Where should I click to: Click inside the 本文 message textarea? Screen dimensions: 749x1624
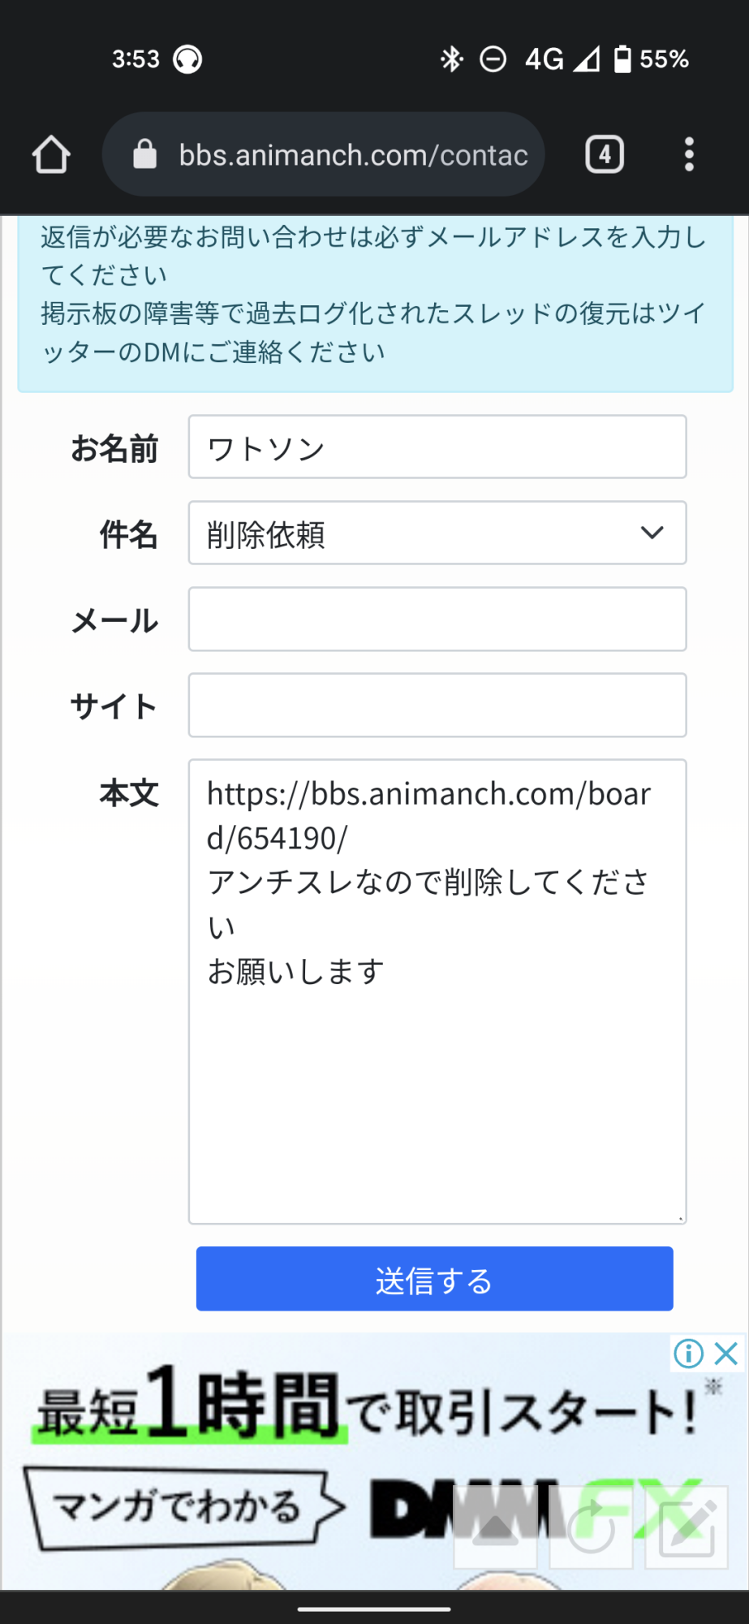pyautogui.click(x=437, y=991)
